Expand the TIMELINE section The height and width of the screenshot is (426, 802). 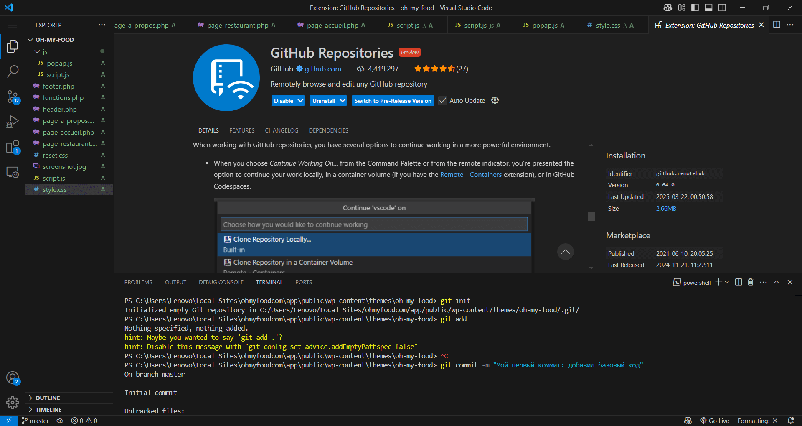pos(49,409)
